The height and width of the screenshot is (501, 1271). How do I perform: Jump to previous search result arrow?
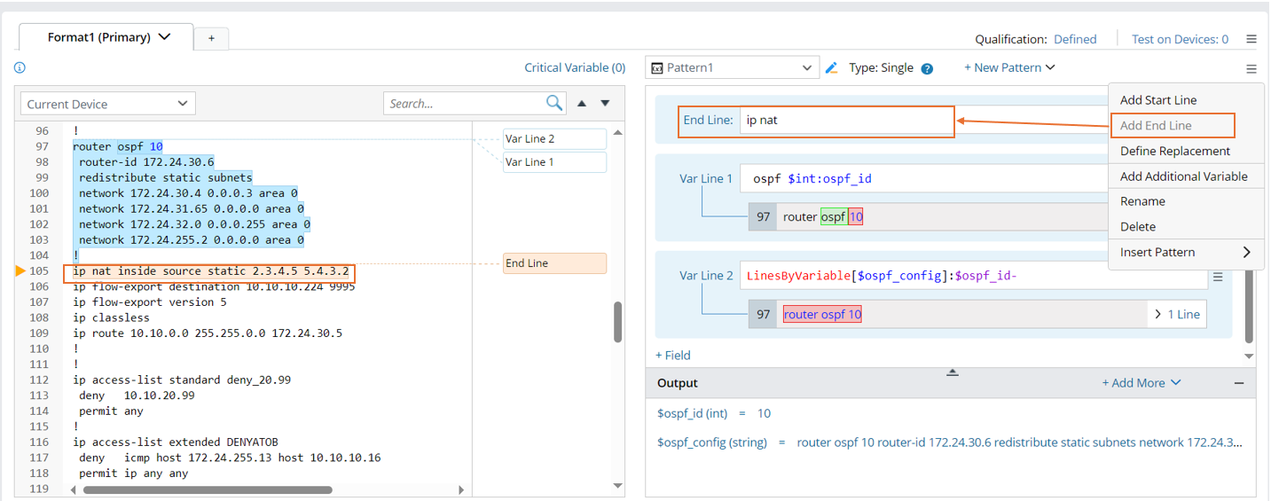pos(582,103)
